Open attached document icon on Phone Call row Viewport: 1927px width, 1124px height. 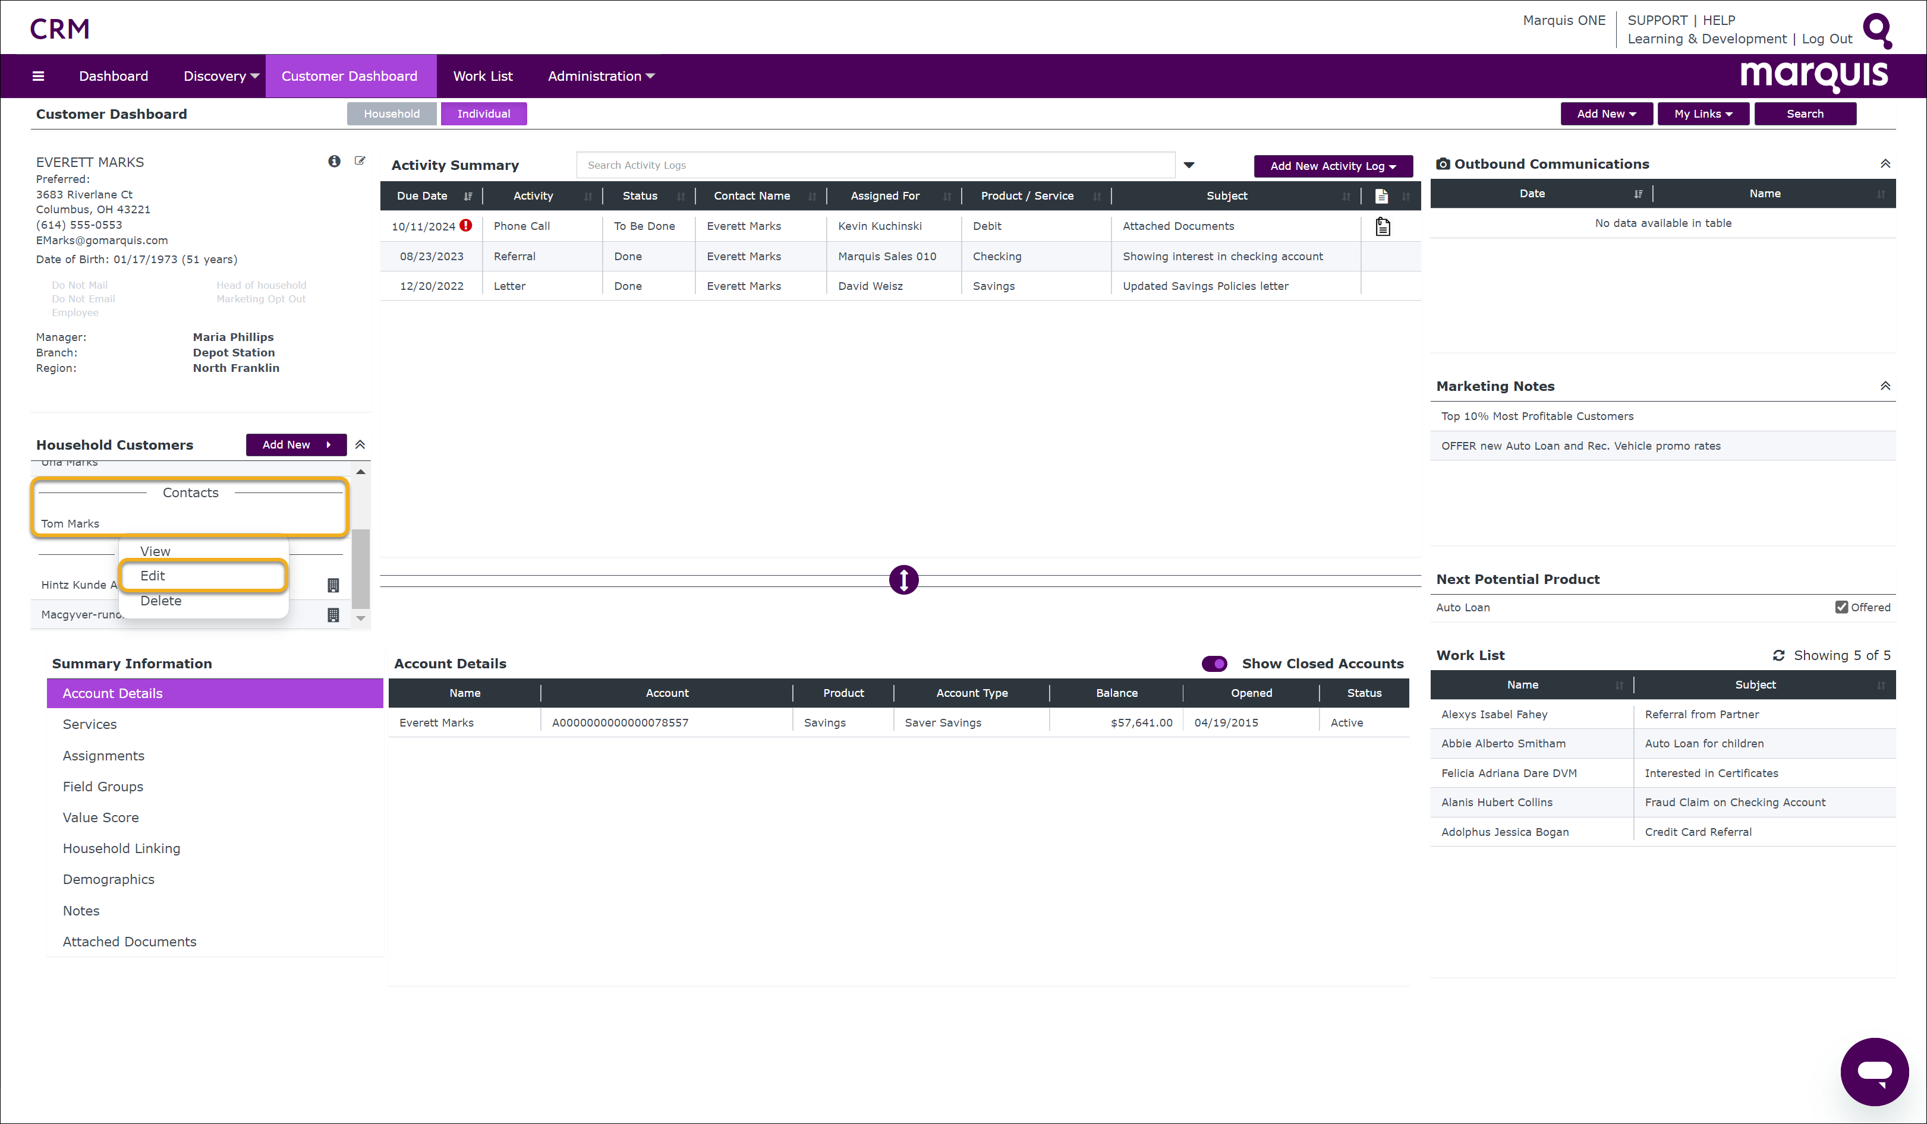[x=1383, y=226]
